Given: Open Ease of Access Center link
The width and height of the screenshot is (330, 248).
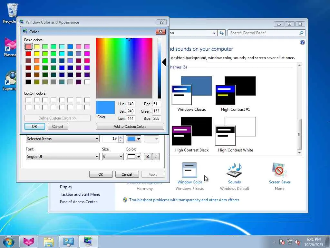Looking at the screenshot, I should [78, 202].
